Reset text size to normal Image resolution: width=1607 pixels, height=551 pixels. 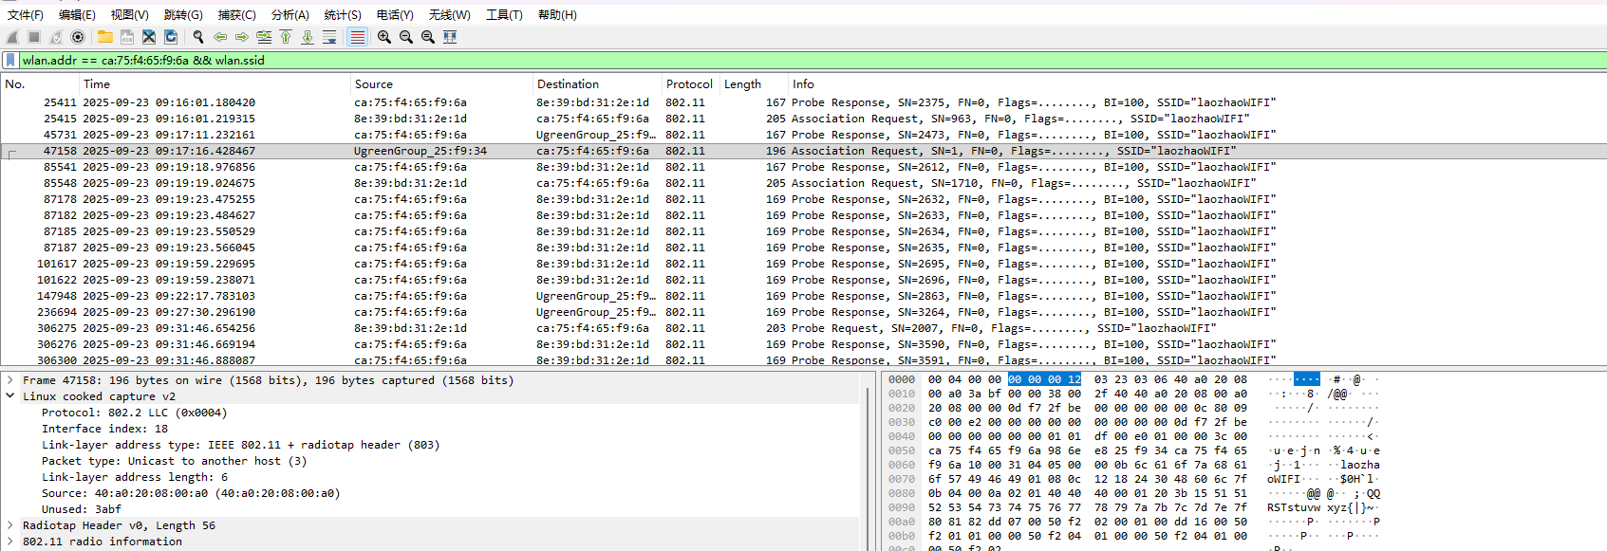(x=428, y=37)
